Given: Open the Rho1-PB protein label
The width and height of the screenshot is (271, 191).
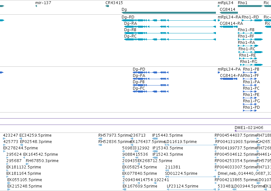Looking at the screenshot, I should (x=251, y=69).
